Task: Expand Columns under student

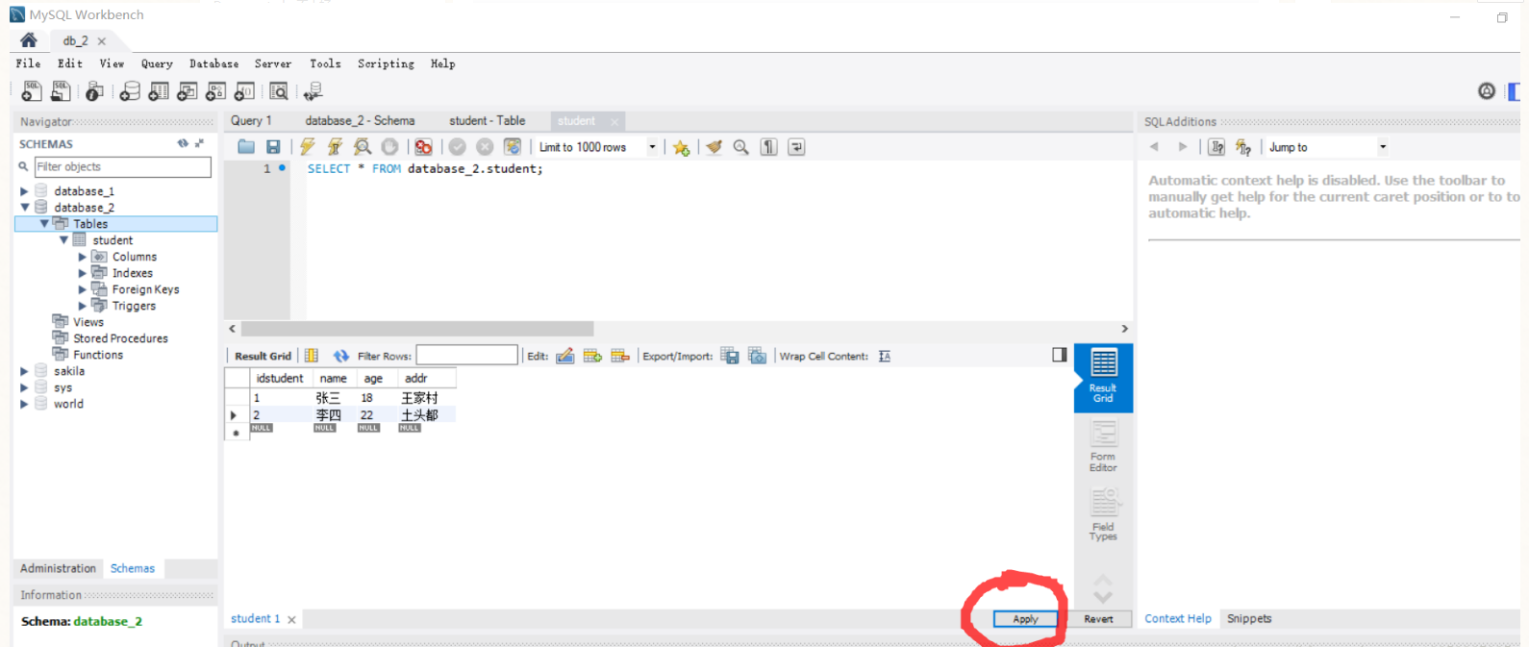Action: (x=83, y=257)
